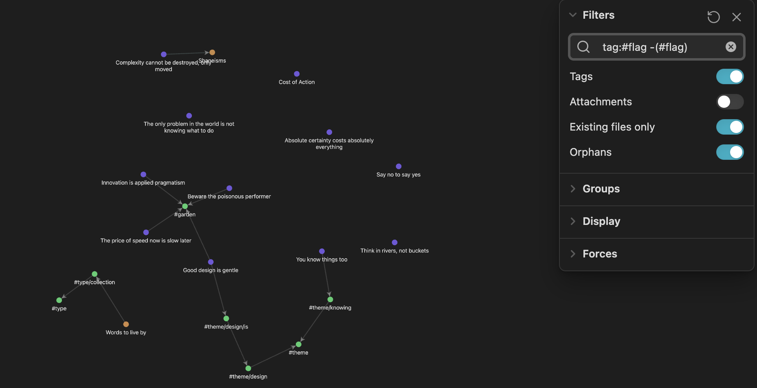Click the Words to live by node
The image size is (757, 388).
click(126, 324)
